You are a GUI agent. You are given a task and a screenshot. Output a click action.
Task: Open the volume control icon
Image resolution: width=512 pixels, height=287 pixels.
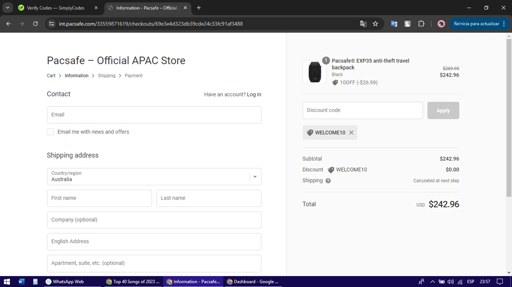(451, 282)
